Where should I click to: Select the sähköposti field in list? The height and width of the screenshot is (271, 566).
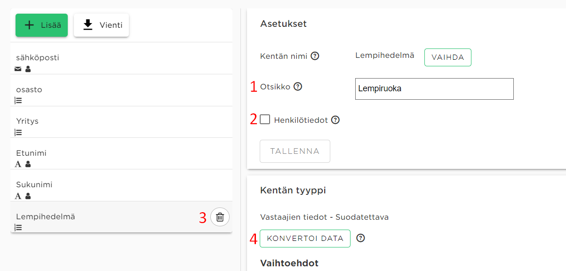121,58
